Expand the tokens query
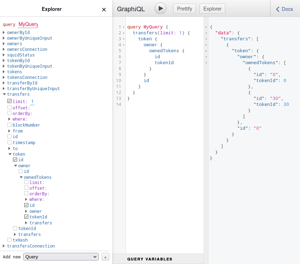 click(4, 72)
